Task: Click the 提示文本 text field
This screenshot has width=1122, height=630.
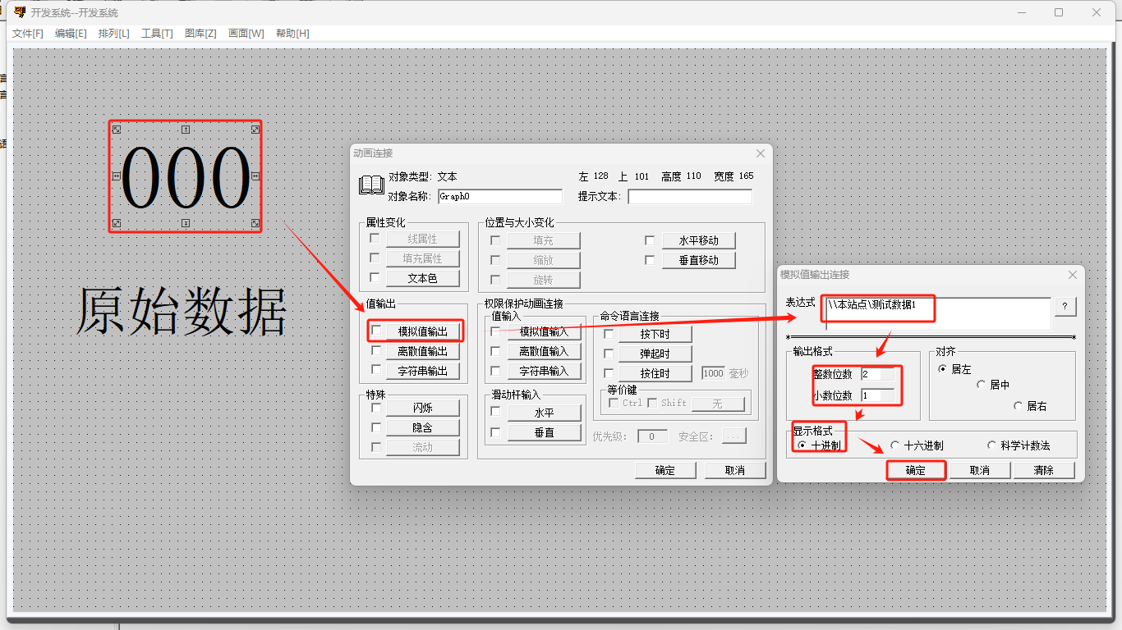Action: tap(689, 197)
